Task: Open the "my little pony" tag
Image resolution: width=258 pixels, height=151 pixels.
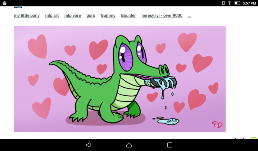Action: tap(27, 15)
